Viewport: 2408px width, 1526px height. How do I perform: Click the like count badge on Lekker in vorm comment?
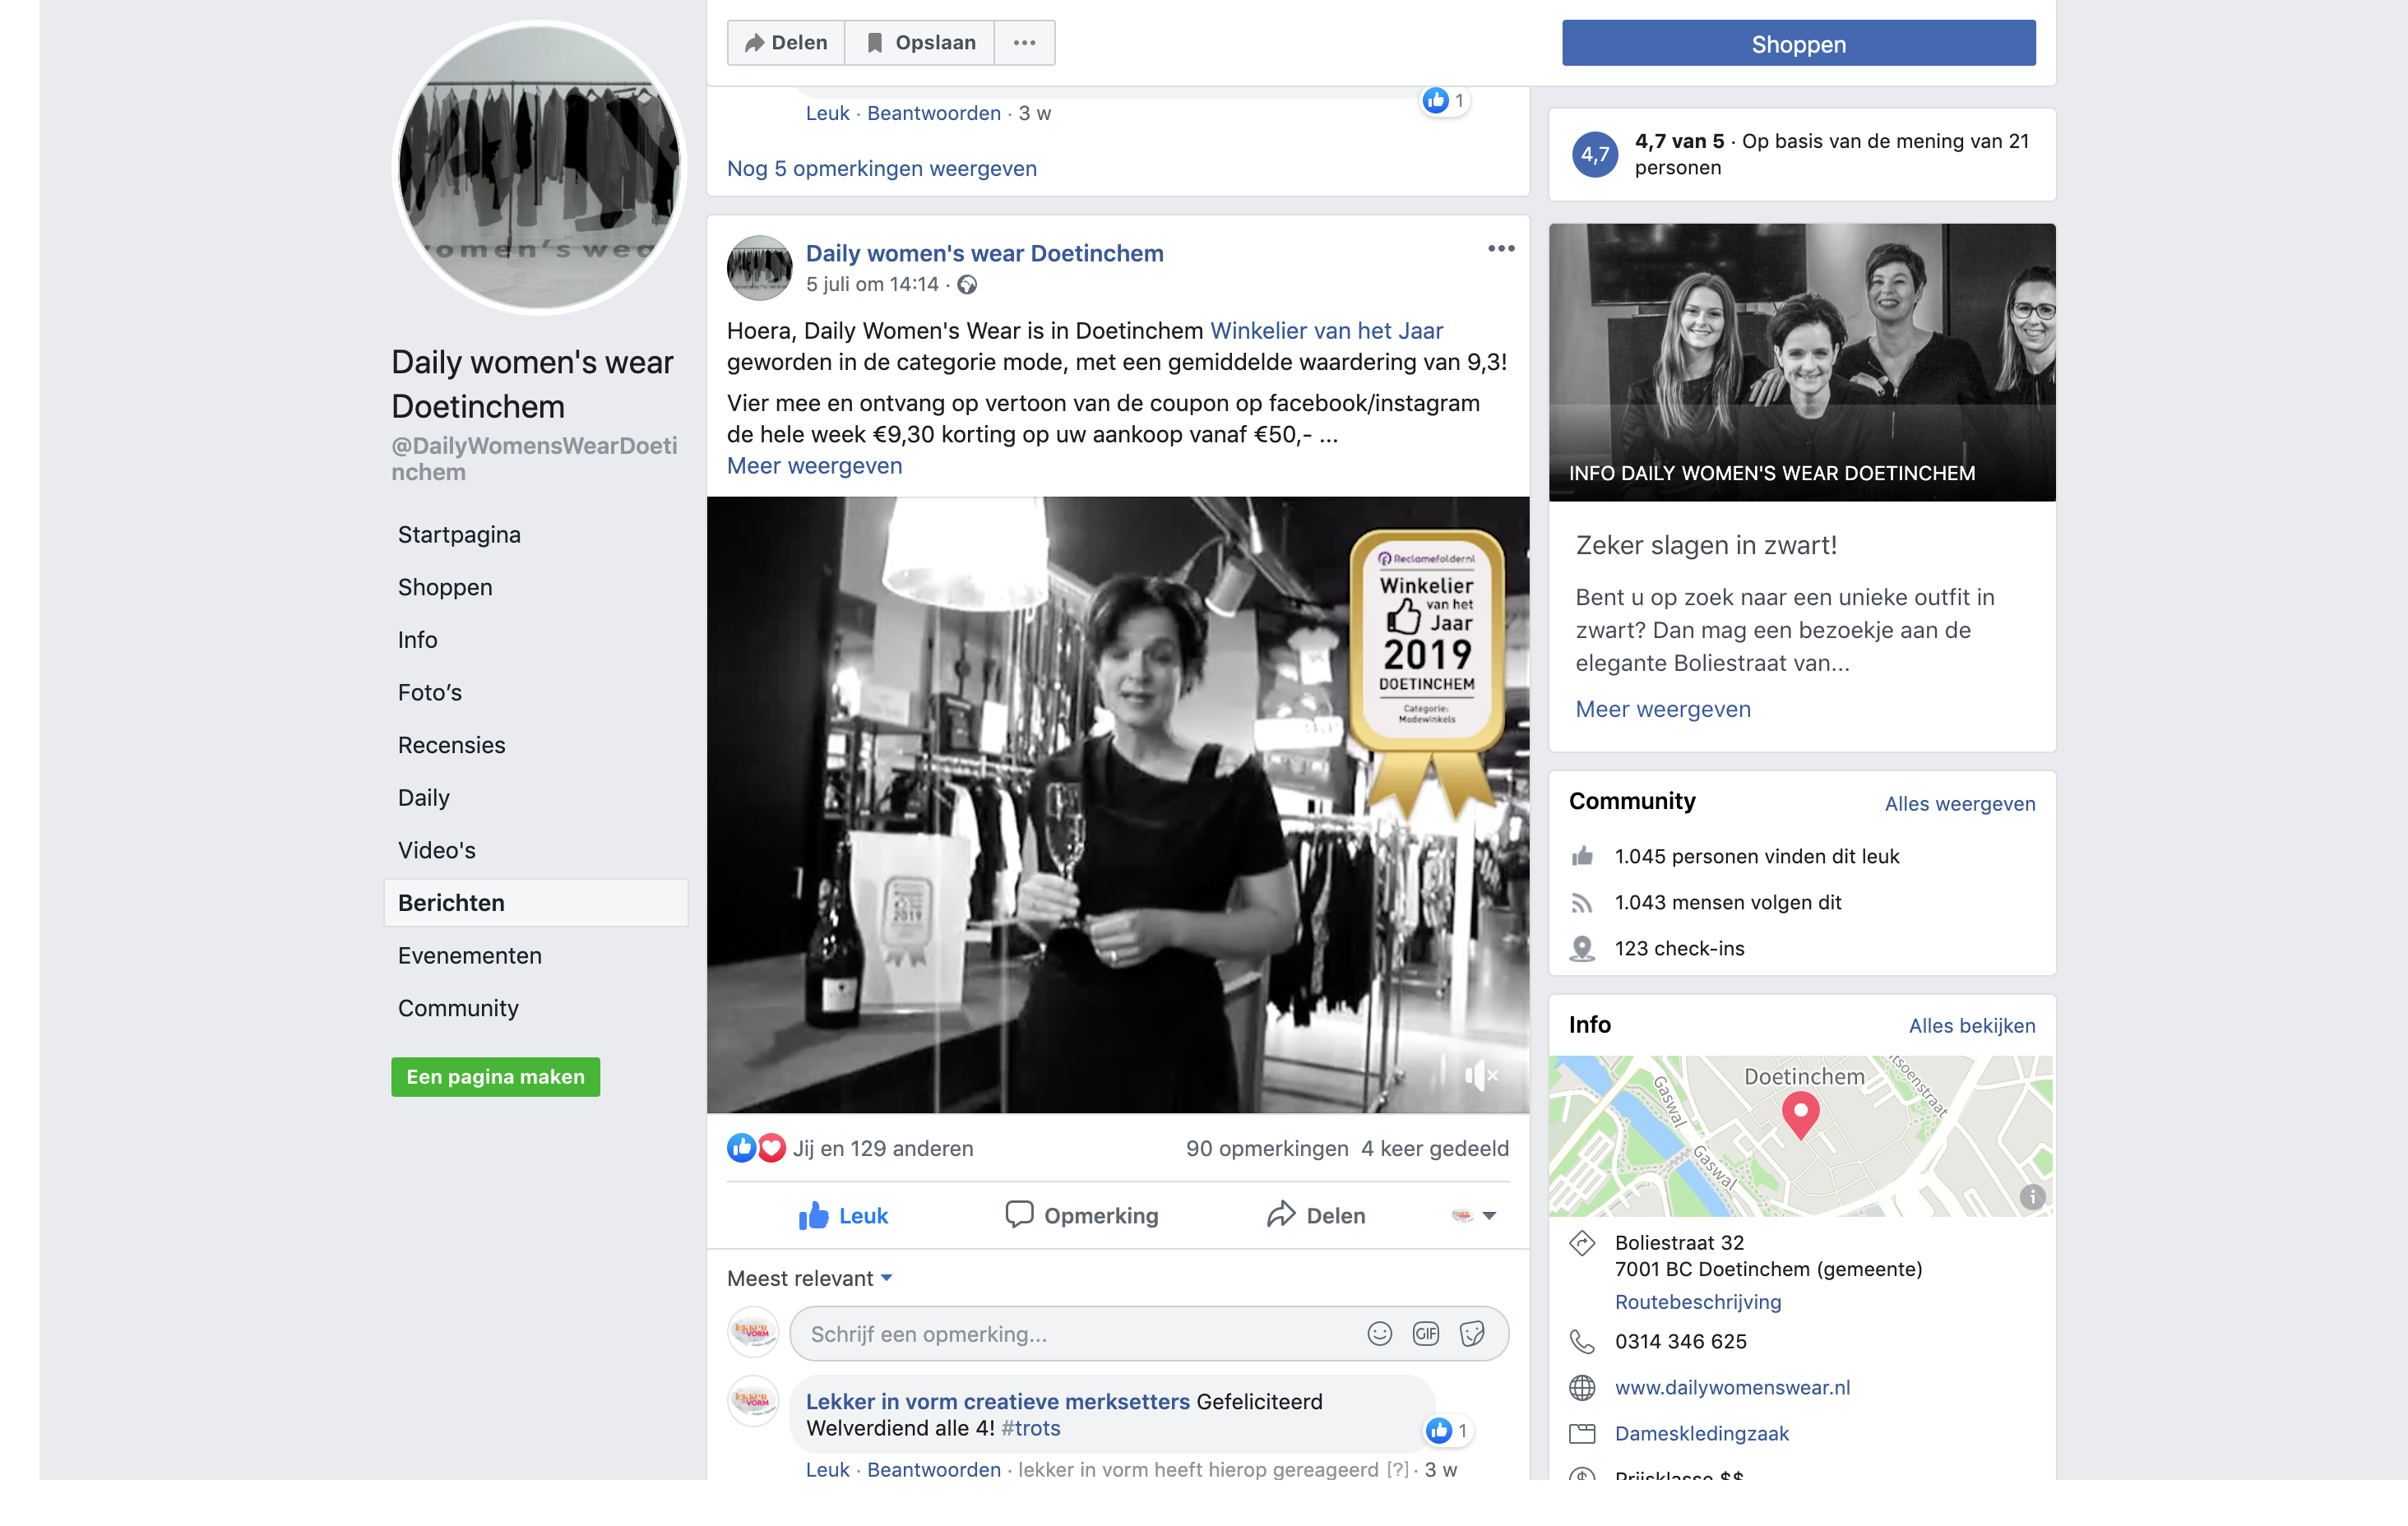(1448, 1431)
